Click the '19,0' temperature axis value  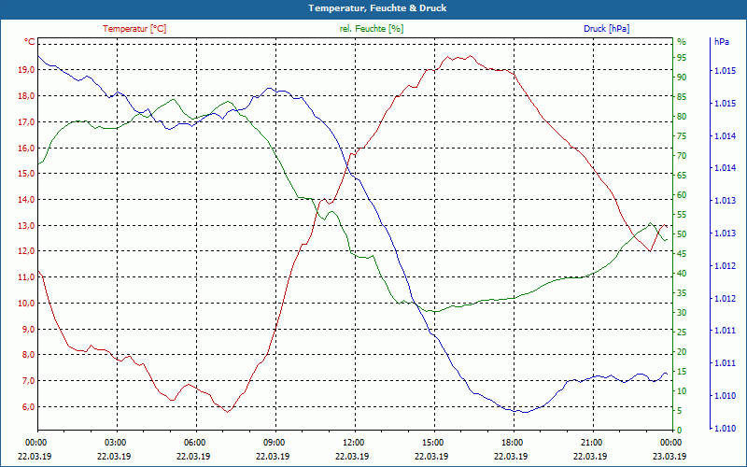pyautogui.click(x=26, y=70)
